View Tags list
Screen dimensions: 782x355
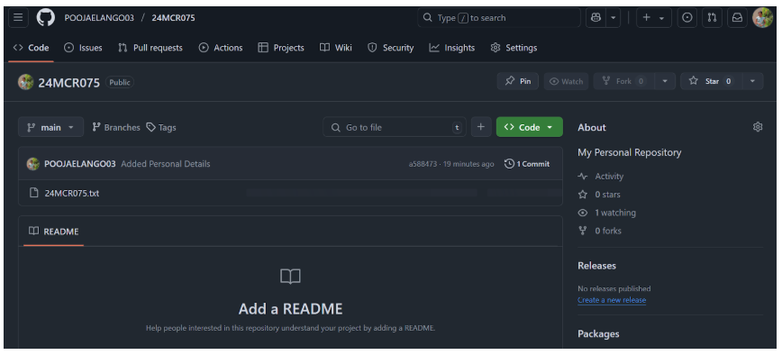click(161, 127)
